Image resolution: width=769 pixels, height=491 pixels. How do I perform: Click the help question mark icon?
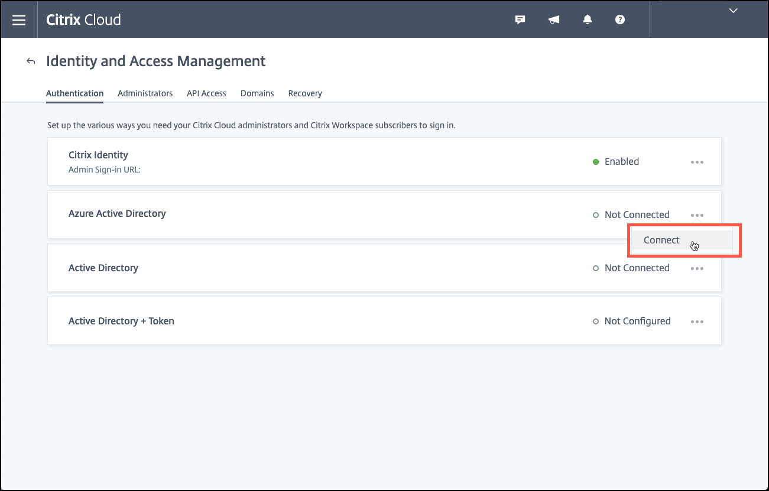coord(620,20)
